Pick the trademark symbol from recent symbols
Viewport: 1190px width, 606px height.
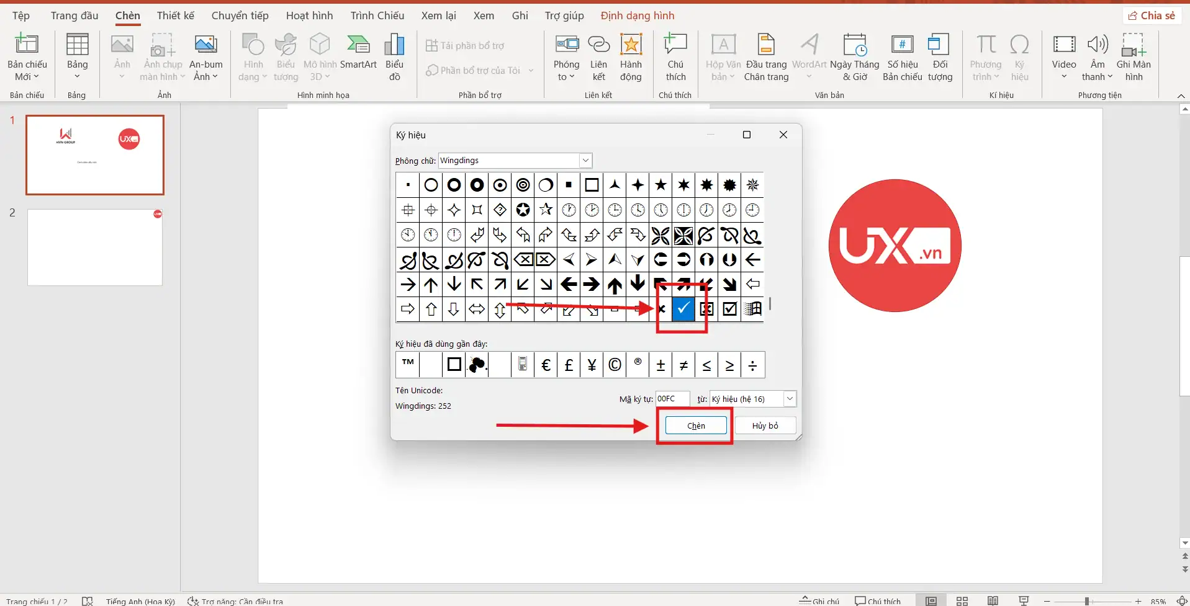408,365
